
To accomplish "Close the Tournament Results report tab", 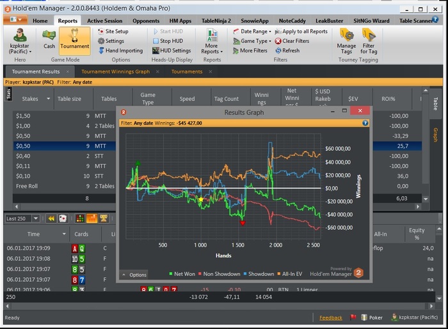I will point(68,72).
